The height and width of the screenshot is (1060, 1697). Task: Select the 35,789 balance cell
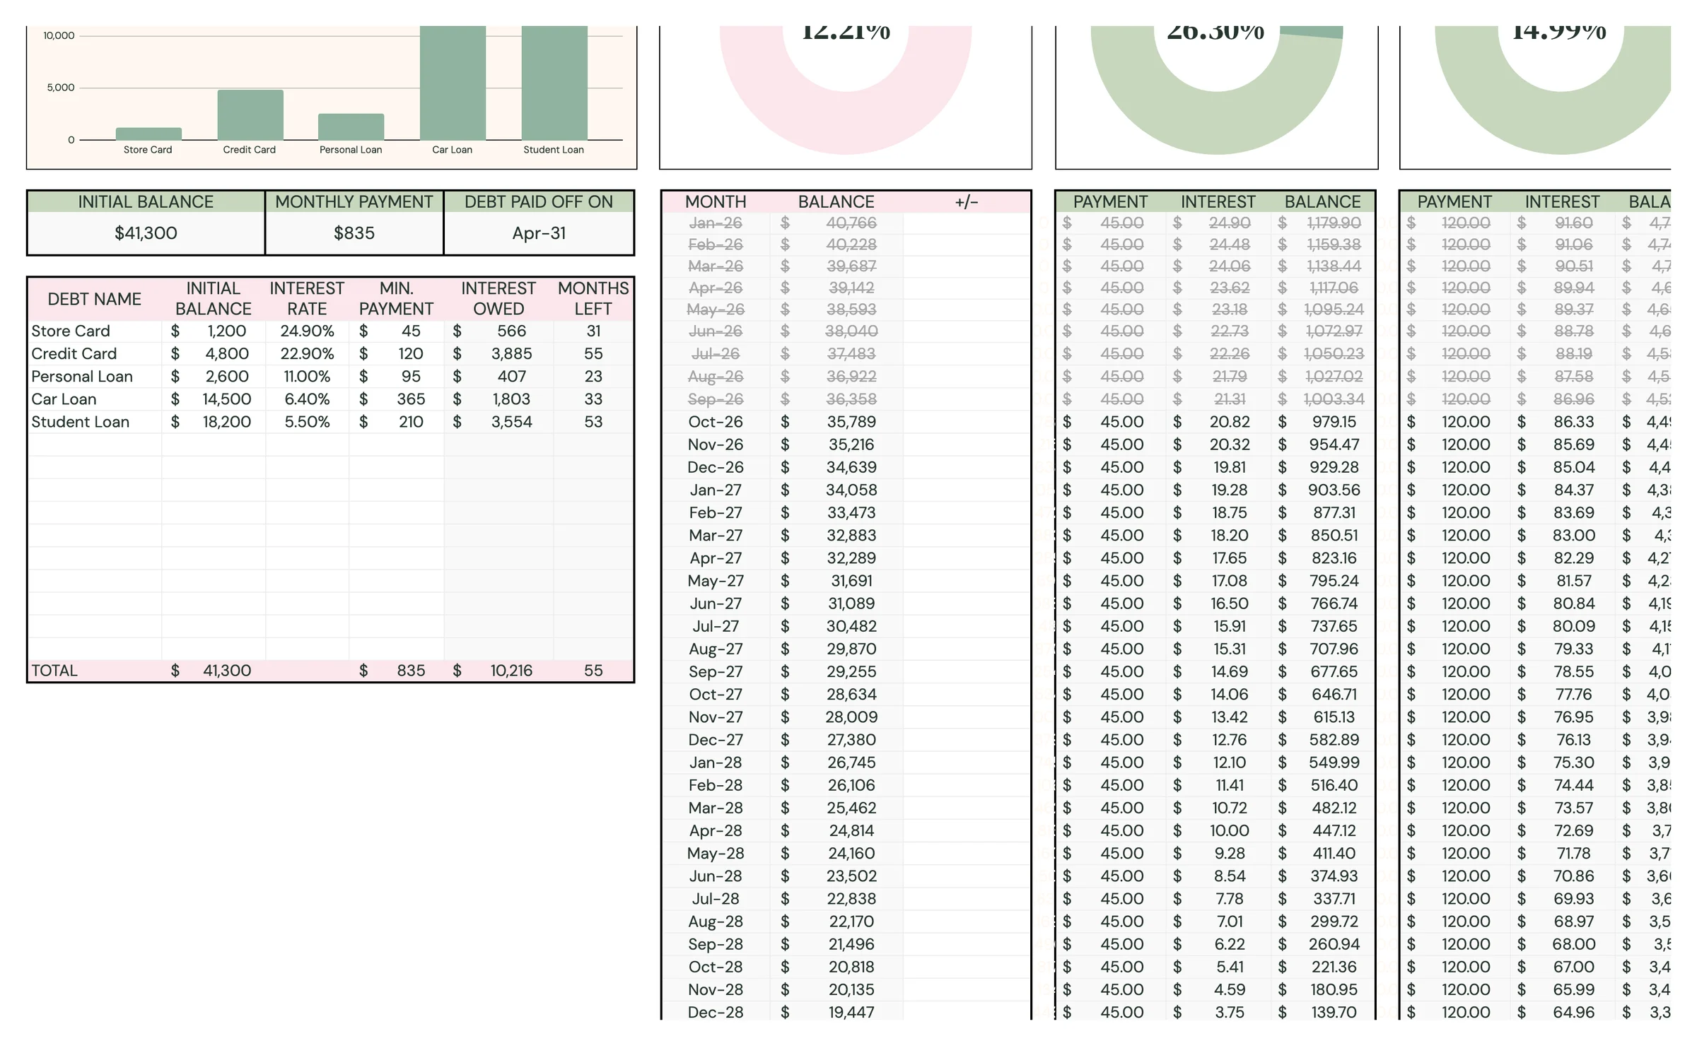(836, 421)
